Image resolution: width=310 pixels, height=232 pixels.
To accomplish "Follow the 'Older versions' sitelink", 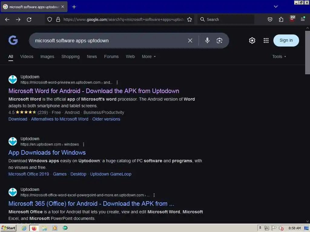I will (x=106, y=119).
